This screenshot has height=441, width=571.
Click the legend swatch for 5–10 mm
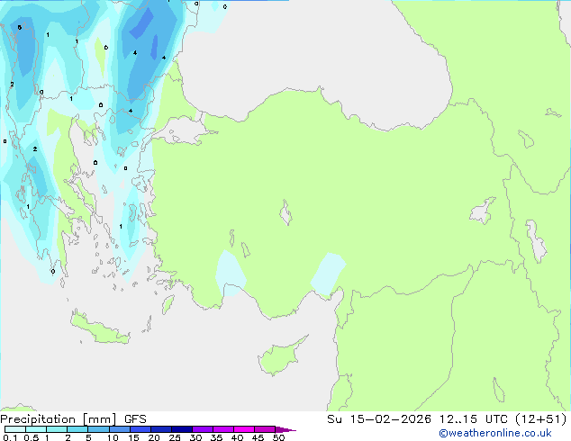[98, 429]
